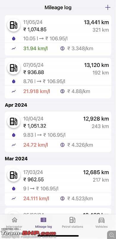Image resolution: width=116 pixels, height=239 pixels.
Task: Open the 13,441 km odometer entry
Action: click(x=96, y=22)
